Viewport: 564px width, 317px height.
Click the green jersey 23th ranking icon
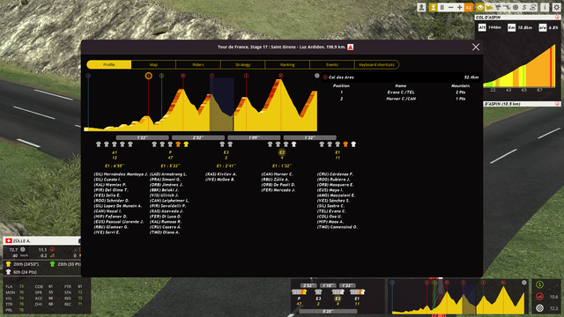[53, 264]
